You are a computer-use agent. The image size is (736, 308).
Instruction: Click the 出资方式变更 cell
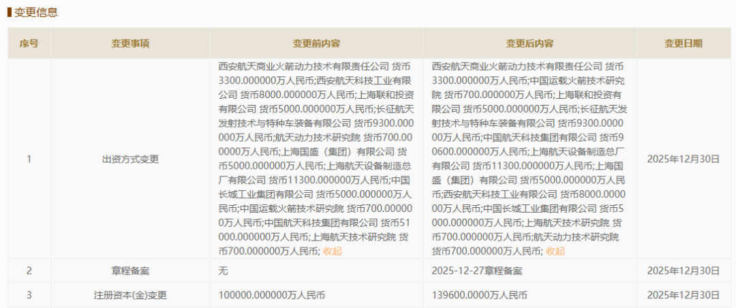point(130,159)
